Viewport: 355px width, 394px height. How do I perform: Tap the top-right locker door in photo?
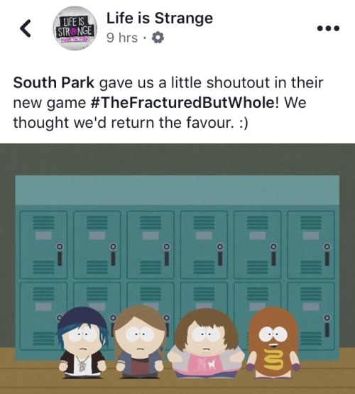tap(311, 245)
